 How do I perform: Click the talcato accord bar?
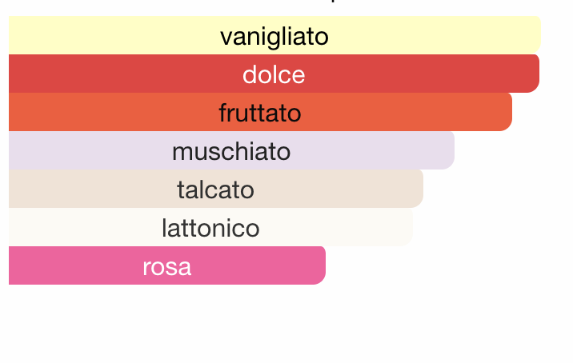(216, 189)
